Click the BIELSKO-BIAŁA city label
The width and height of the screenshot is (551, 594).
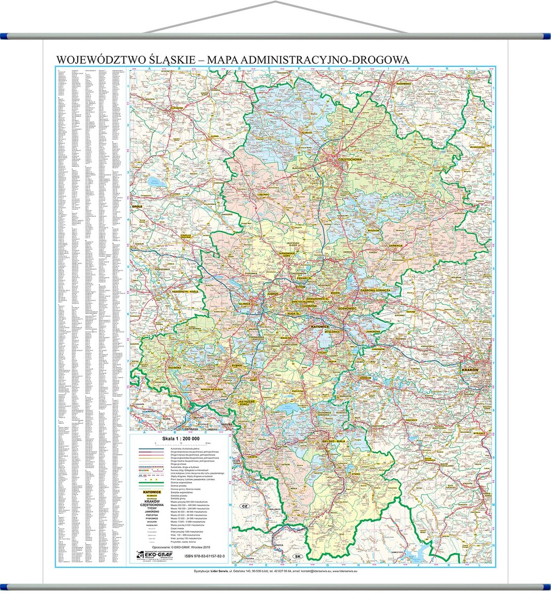point(333,441)
